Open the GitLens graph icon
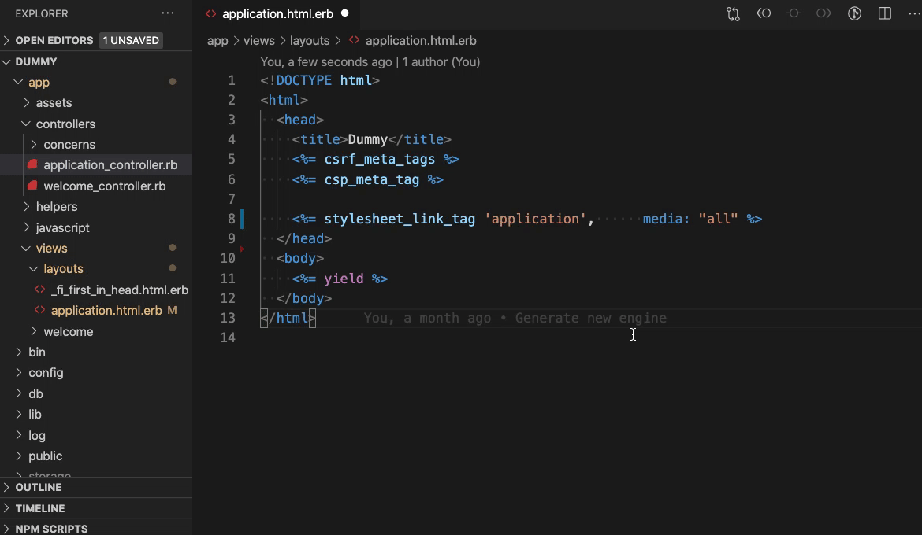922x535 pixels. [x=853, y=13]
